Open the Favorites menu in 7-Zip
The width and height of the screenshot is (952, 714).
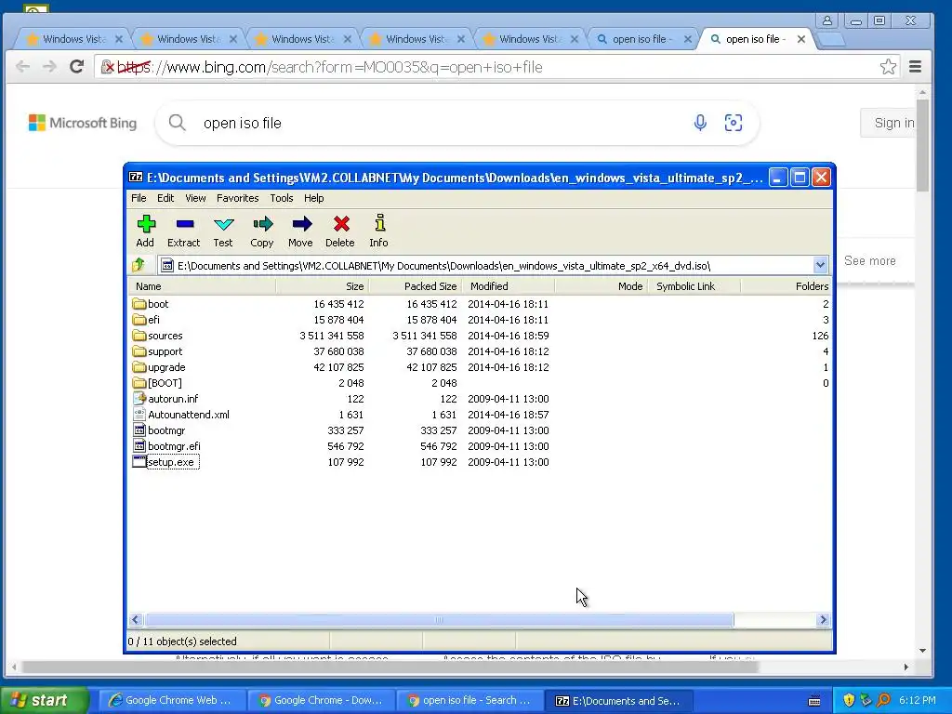pos(237,198)
